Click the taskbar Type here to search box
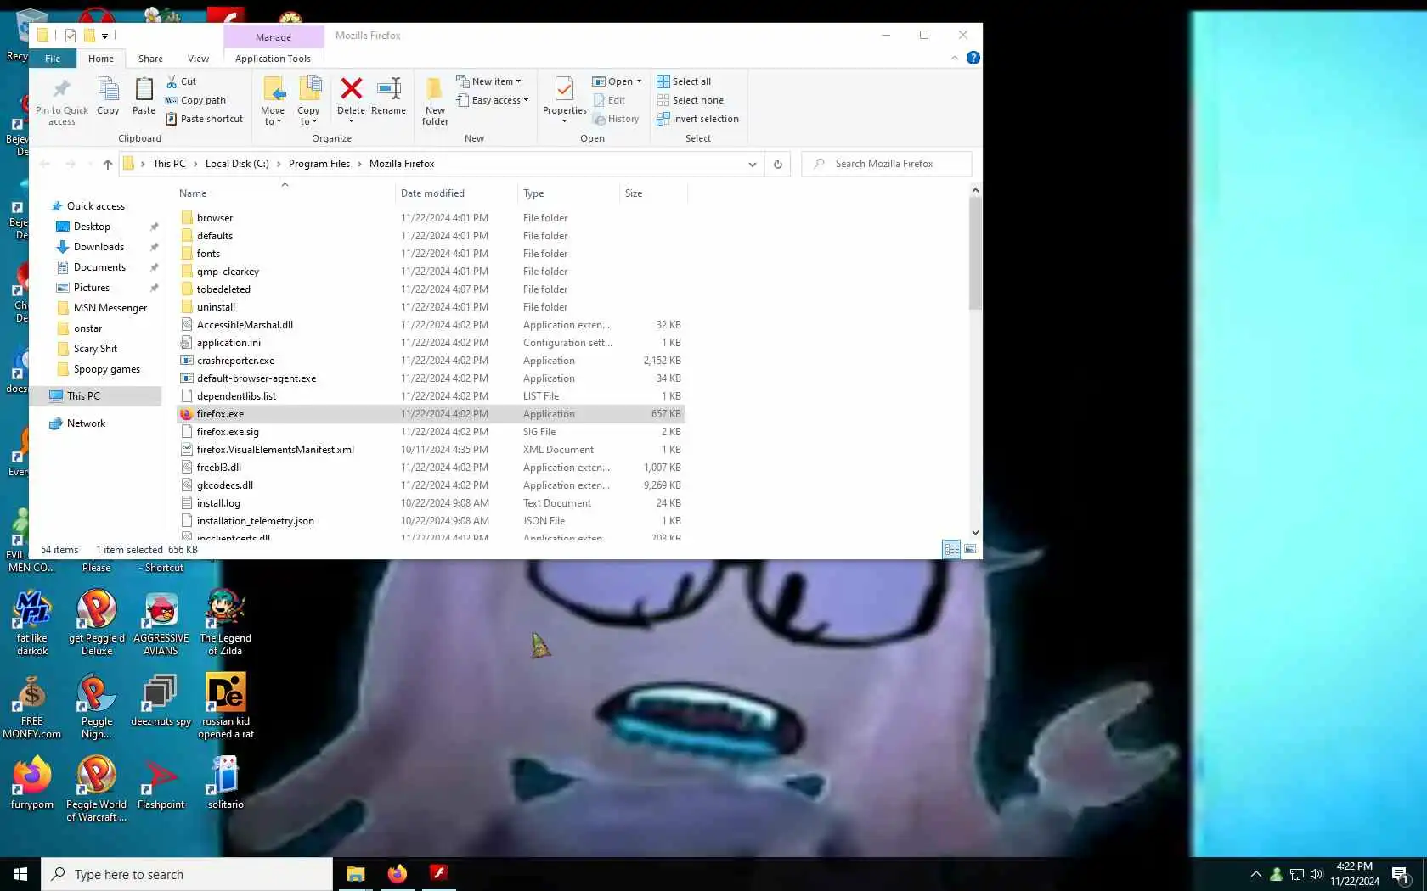This screenshot has width=1427, height=891. tap(187, 874)
